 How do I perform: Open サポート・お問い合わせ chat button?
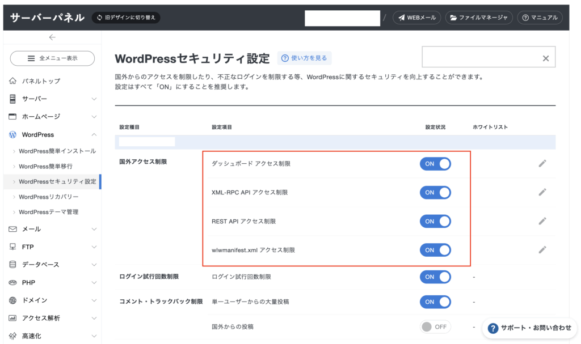(530, 328)
